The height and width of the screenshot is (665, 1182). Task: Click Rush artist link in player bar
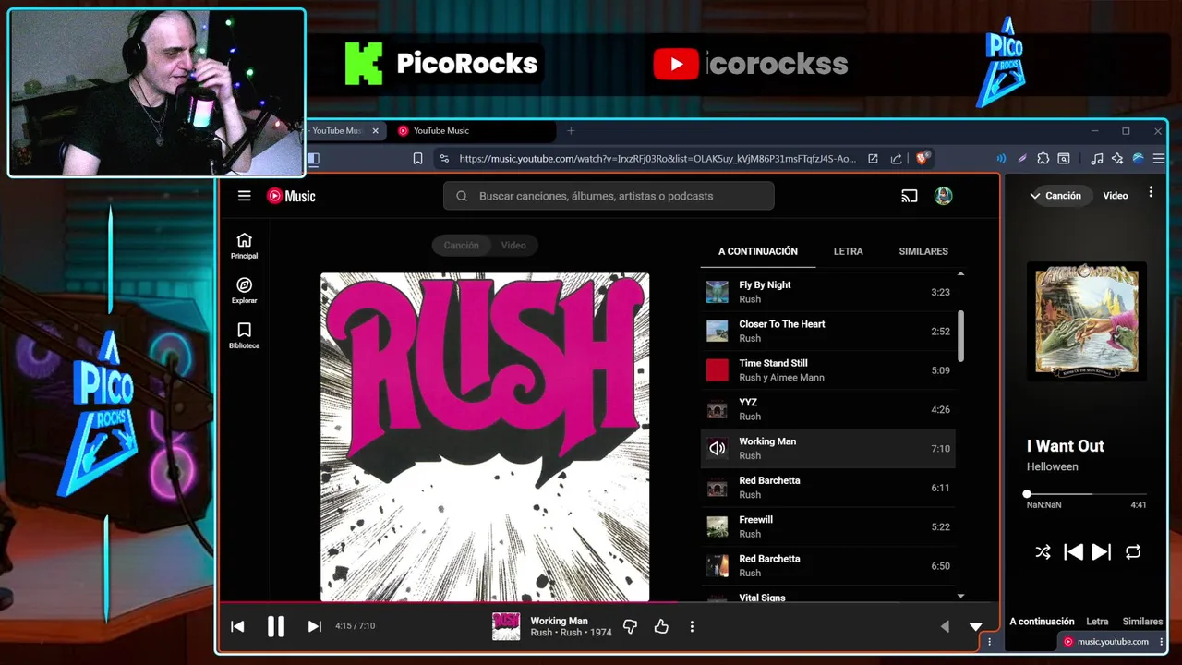point(541,633)
